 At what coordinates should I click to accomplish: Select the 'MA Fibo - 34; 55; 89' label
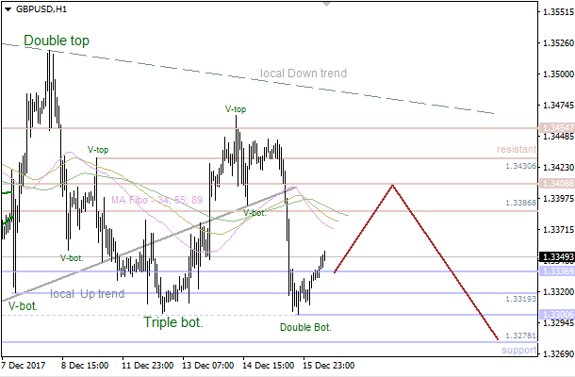pos(157,200)
